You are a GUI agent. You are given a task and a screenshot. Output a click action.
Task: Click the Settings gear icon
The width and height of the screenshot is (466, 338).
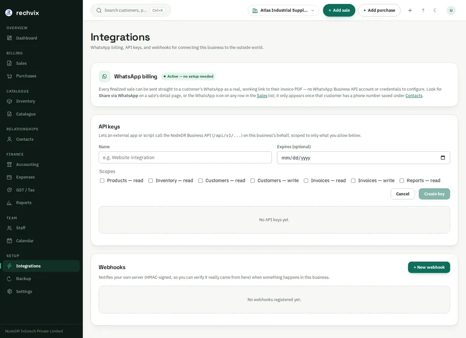tap(10, 291)
